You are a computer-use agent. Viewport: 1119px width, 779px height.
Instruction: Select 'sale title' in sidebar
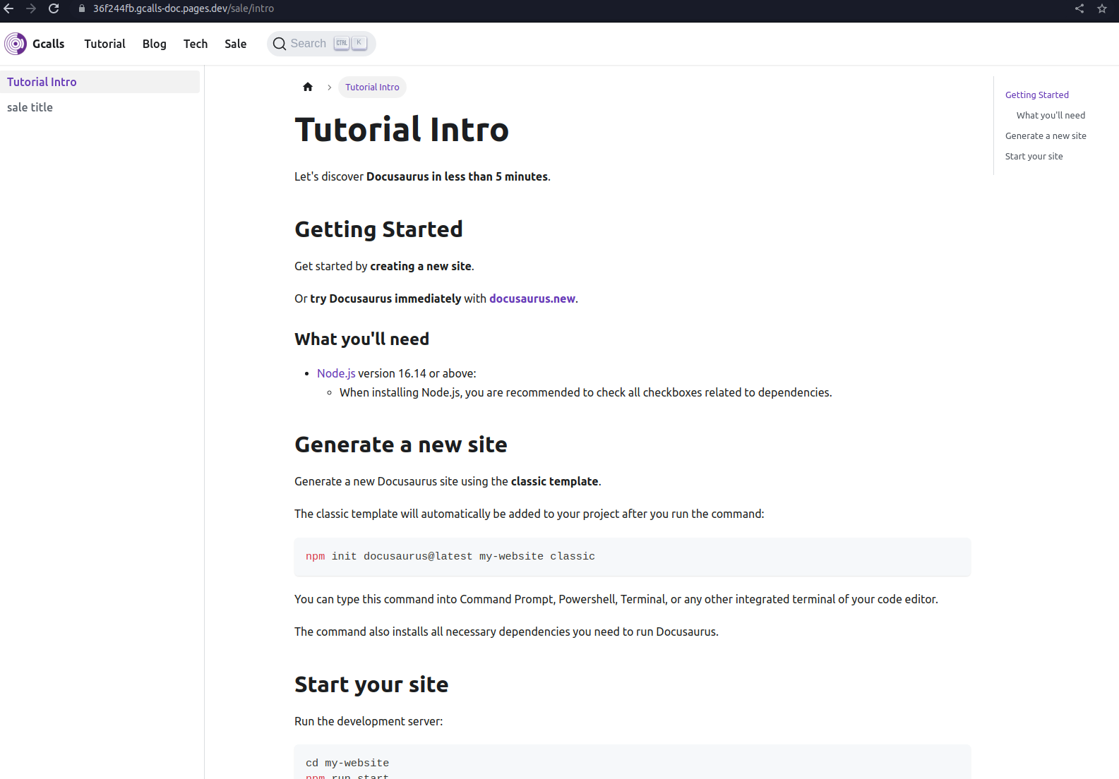30,107
